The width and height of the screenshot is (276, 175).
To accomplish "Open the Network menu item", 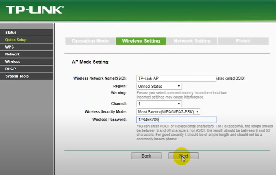I will click(x=12, y=54).
